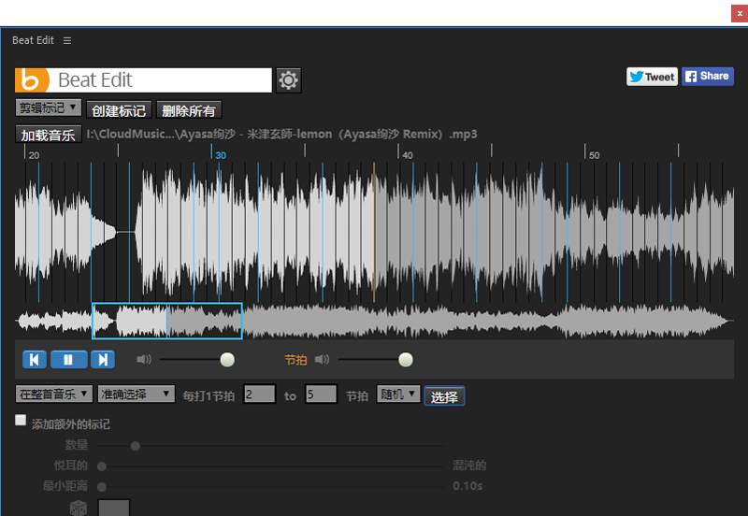Click the 20 second timeline marker
This screenshot has height=516, width=748.
click(34, 155)
